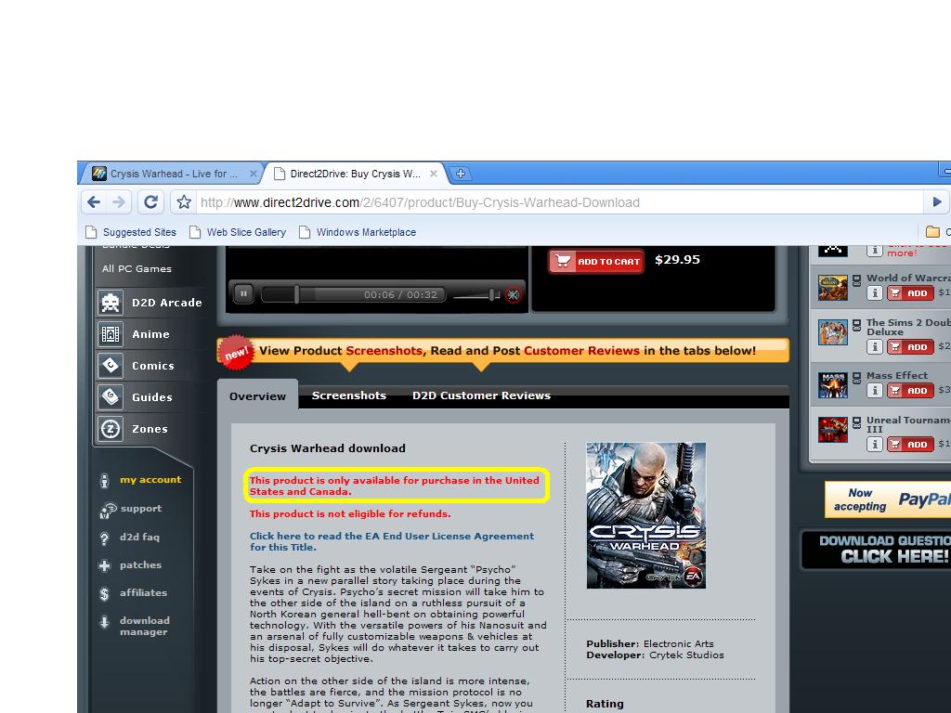The width and height of the screenshot is (951, 713).
Task: Click the Crysis Warhead box art
Action: click(x=646, y=515)
